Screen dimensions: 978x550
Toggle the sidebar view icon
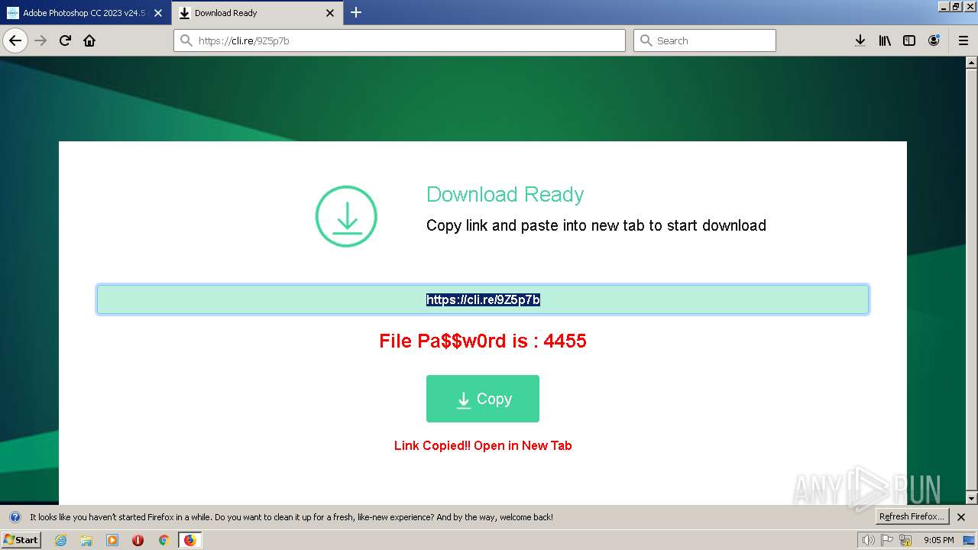pos(909,40)
